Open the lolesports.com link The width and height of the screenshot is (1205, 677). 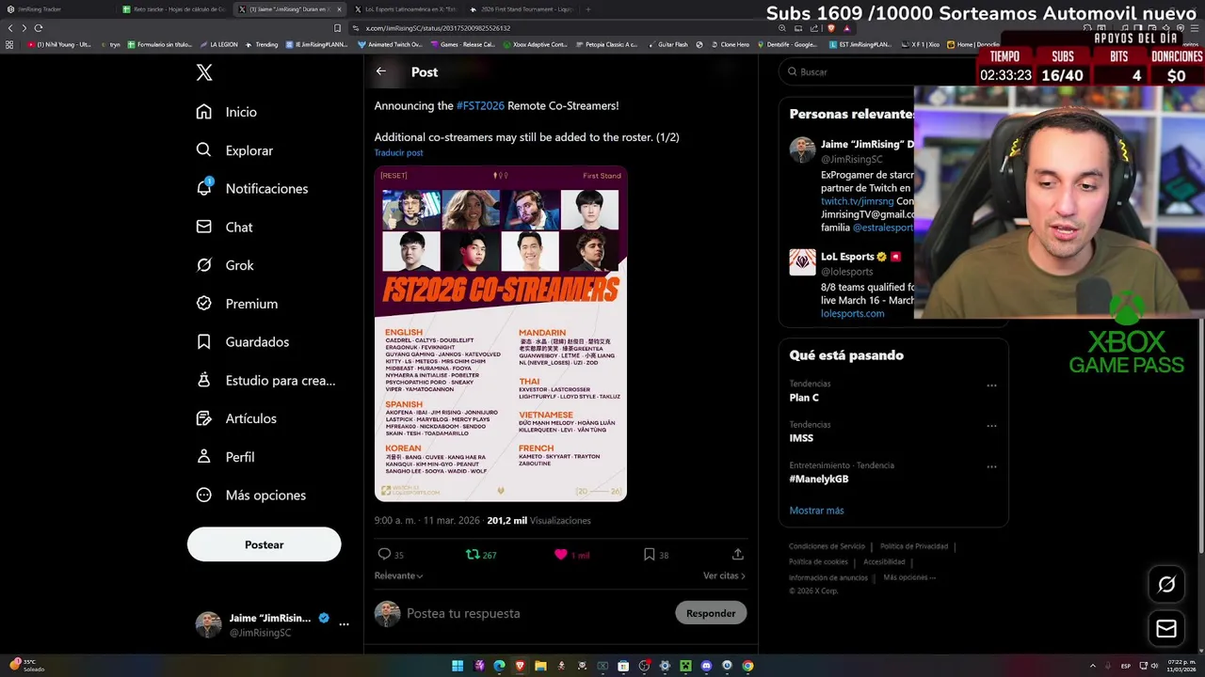click(x=852, y=313)
